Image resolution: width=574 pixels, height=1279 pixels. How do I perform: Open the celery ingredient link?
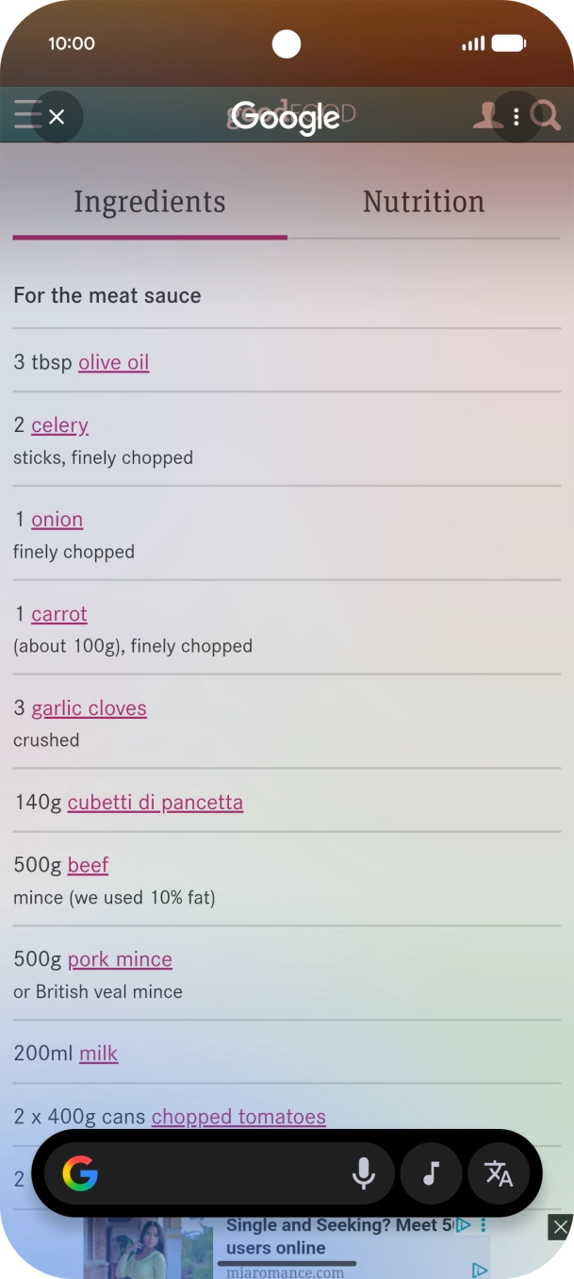click(x=59, y=425)
